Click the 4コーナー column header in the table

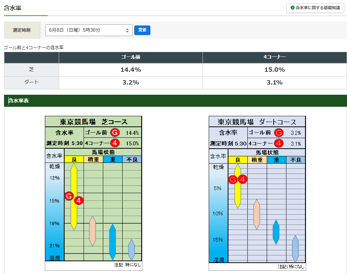click(274, 57)
